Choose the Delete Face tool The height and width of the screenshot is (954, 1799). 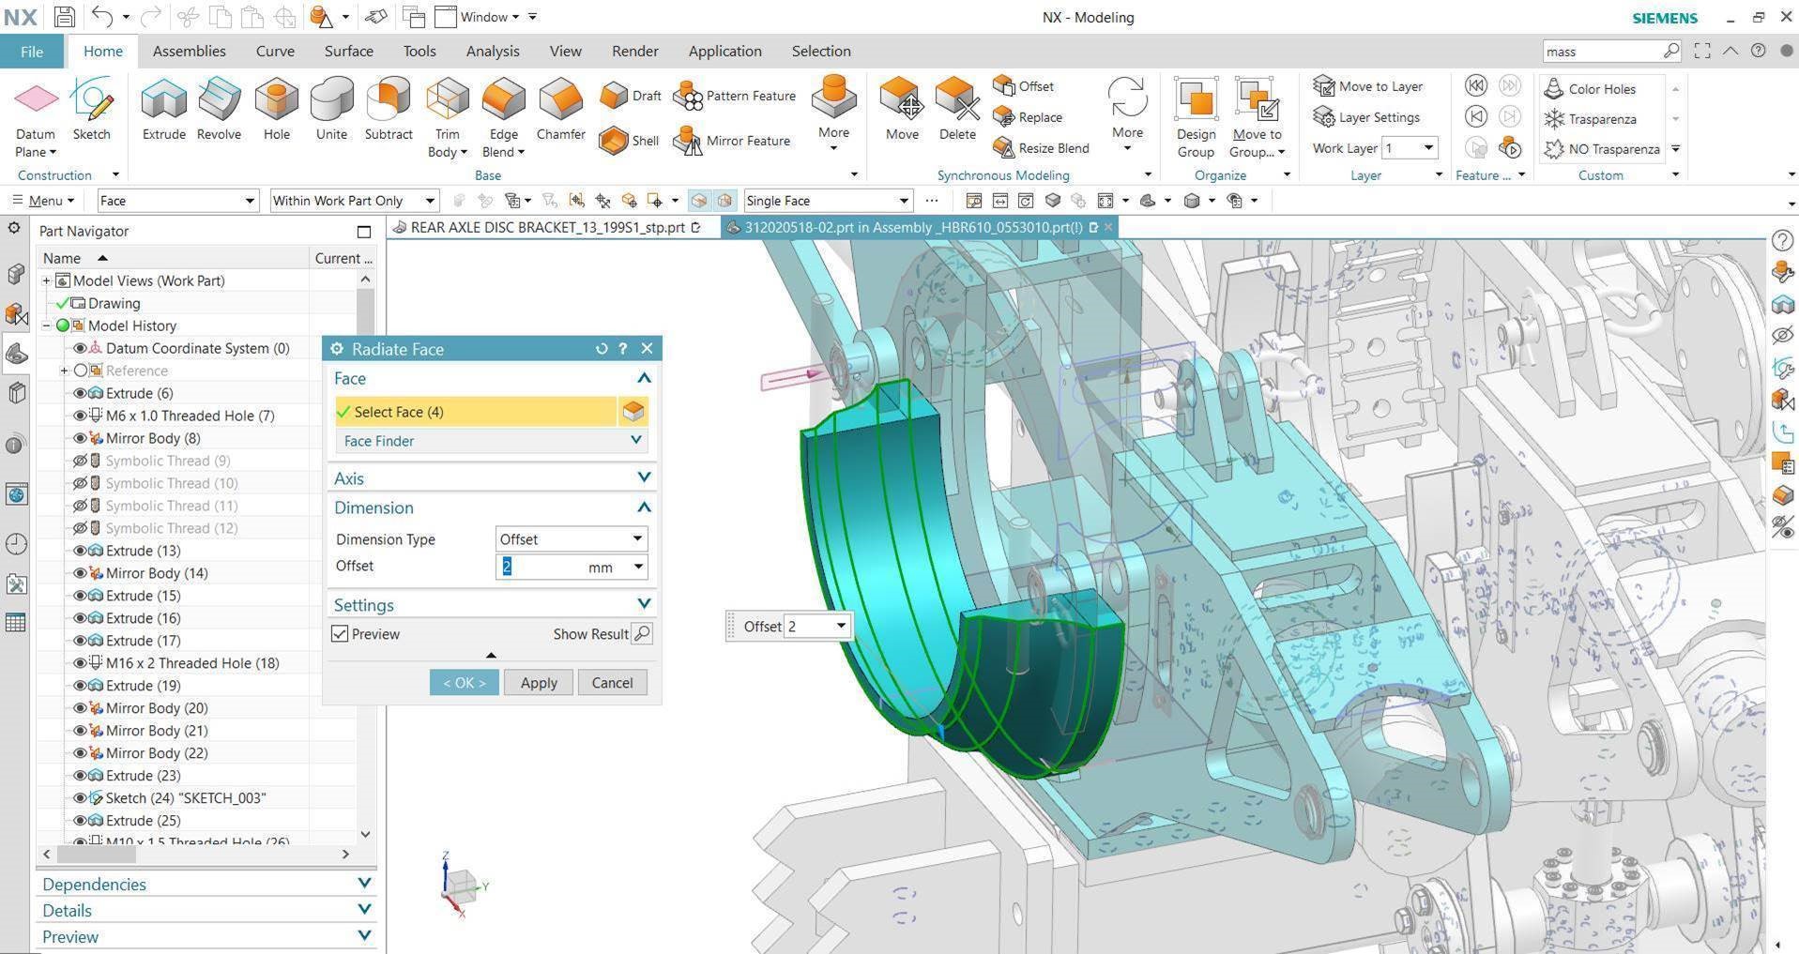[956, 110]
